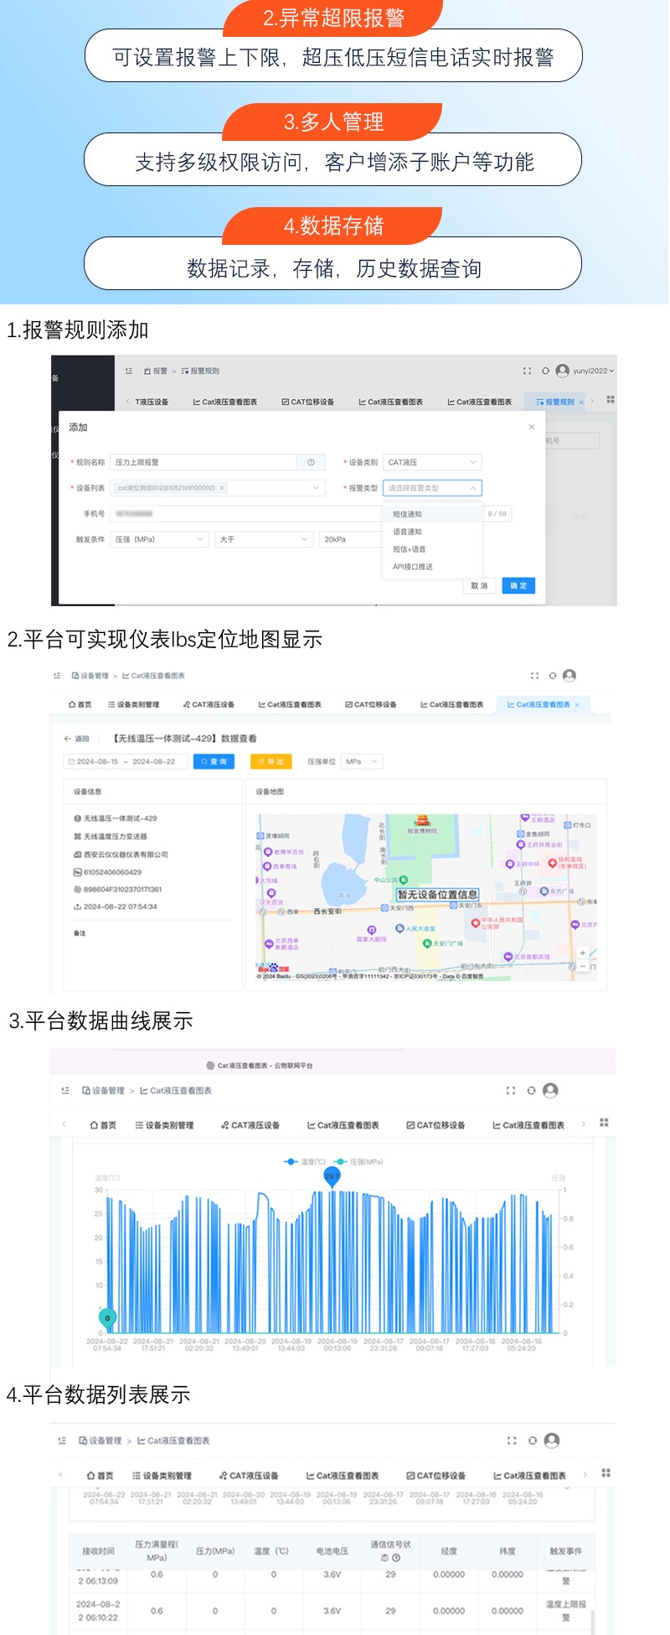Viewport: 670px width, 1635px height.
Task: Open the 设备类别 CAT液压 dropdown
Action: 432,462
